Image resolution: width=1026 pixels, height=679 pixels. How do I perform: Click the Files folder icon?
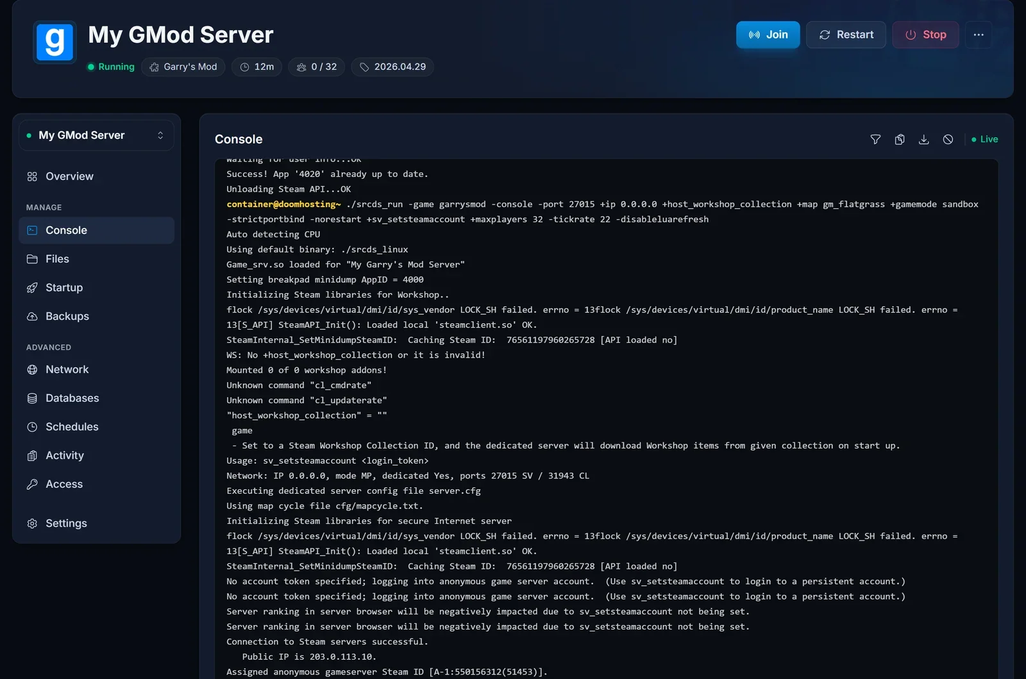(x=32, y=259)
